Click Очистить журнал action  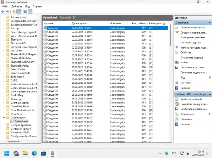(191, 43)
